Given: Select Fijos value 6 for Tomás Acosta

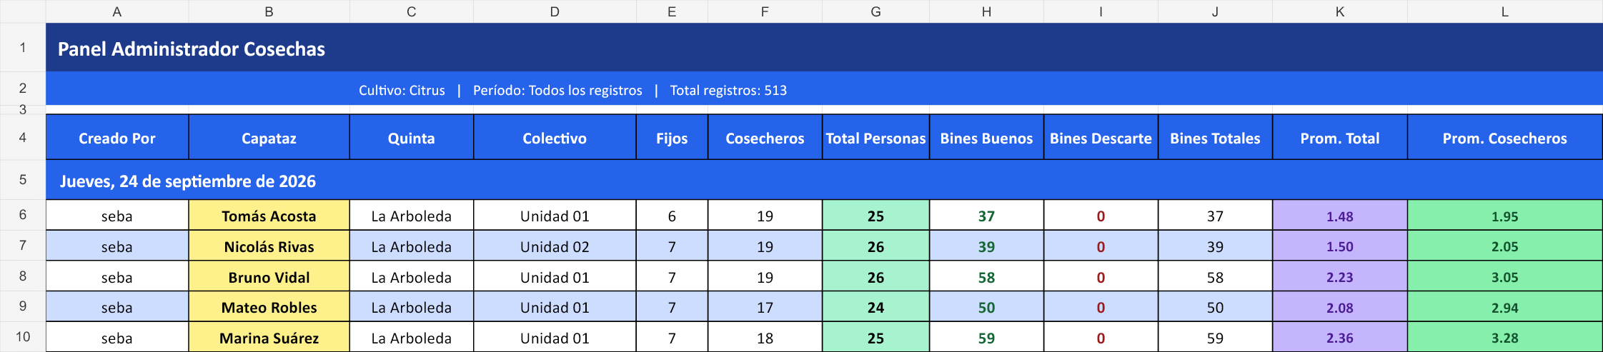Looking at the screenshot, I should (672, 216).
